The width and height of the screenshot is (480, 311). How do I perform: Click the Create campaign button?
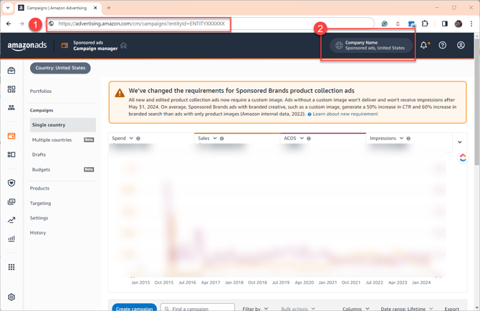click(134, 308)
